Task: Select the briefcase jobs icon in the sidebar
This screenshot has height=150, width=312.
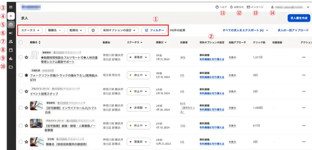Action: click(11, 25)
